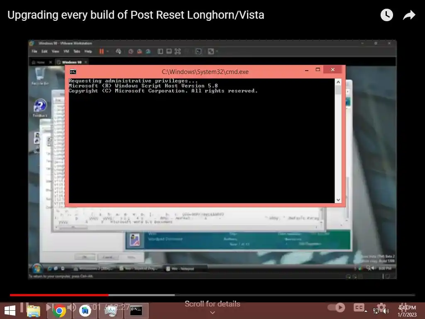
Task: Close the cmd.exe window
Action: click(x=333, y=70)
